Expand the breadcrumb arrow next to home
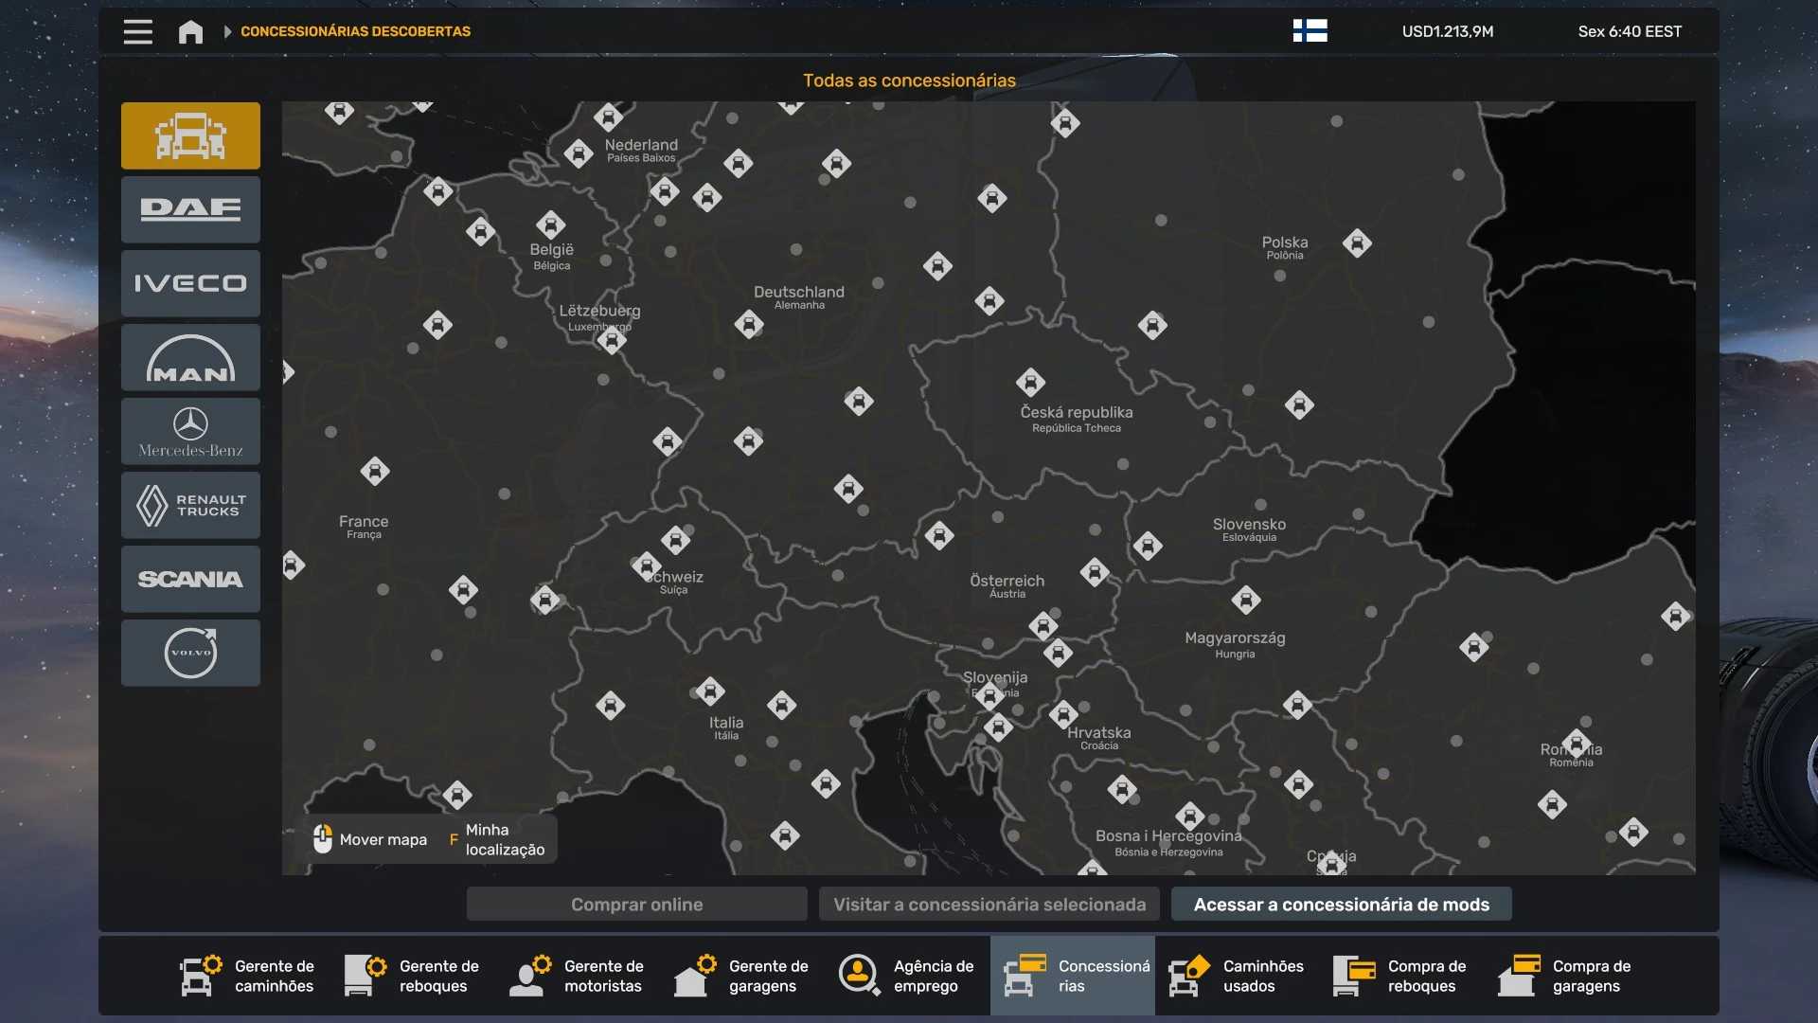Screen dimensions: 1818x1023 tap(227, 31)
